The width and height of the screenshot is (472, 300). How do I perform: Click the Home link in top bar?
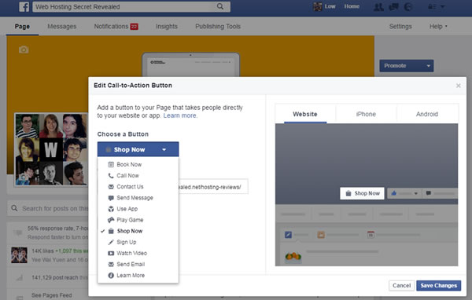[352, 6]
